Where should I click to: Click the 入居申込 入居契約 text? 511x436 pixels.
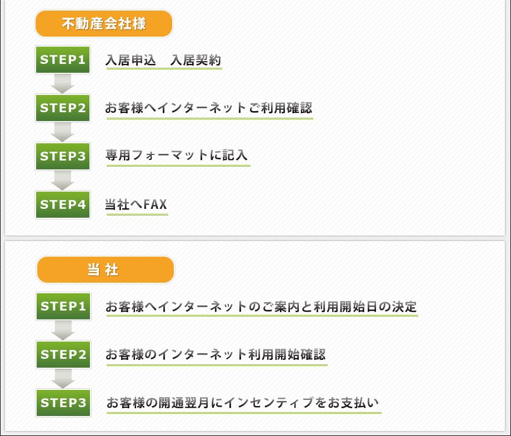click(x=163, y=61)
